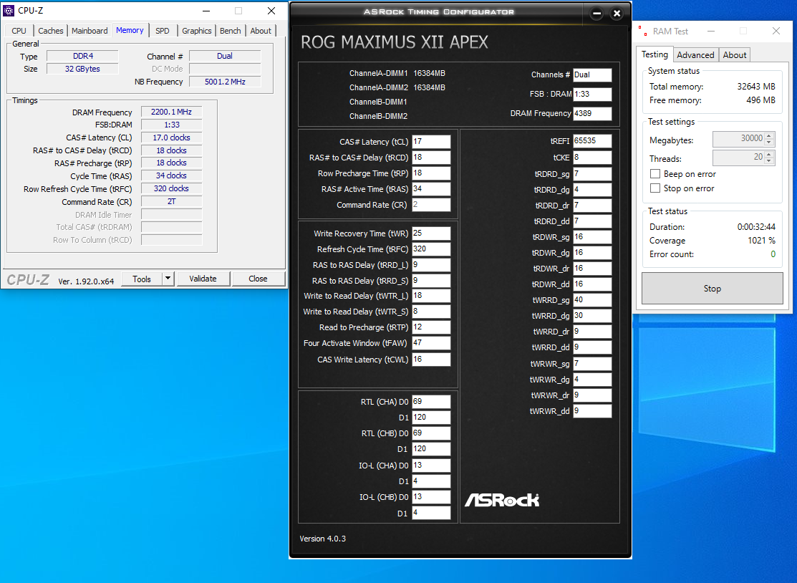Close the RAM Test window
The image size is (797, 583).
(776, 32)
